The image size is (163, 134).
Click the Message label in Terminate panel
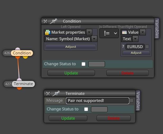[x=55, y=100]
